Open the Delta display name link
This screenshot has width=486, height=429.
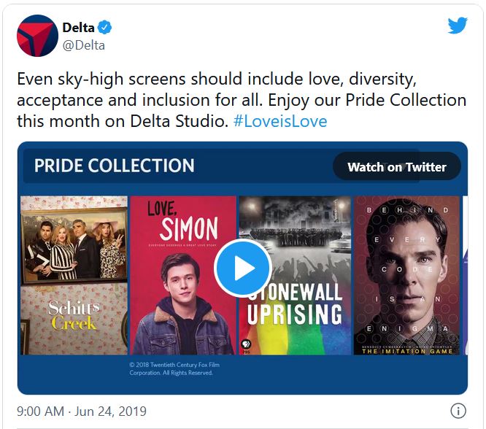click(79, 28)
